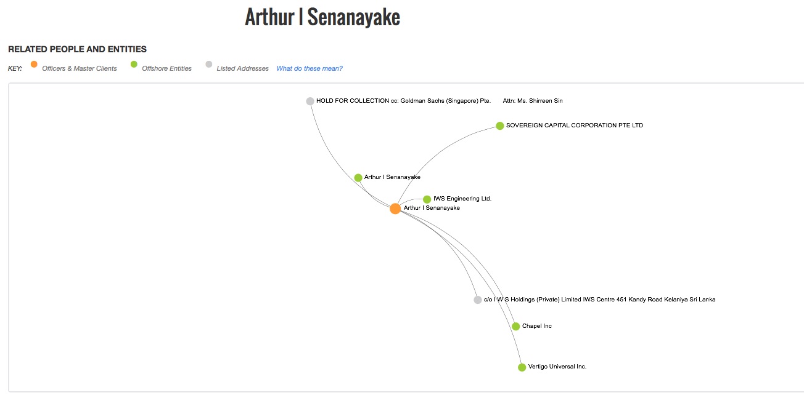Click the Related People and Entities heading
The height and width of the screenshot is (398, 804).
tap(77, 49)
